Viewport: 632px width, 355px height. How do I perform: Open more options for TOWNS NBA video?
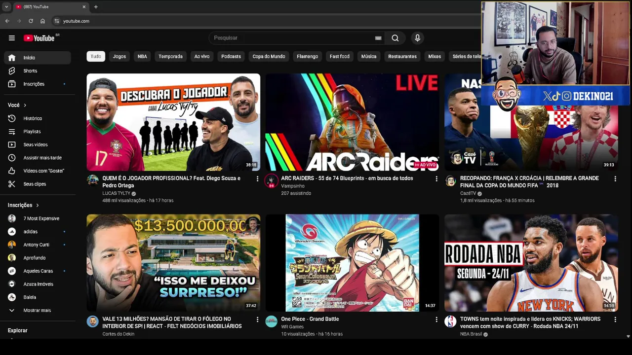(615, 319)
